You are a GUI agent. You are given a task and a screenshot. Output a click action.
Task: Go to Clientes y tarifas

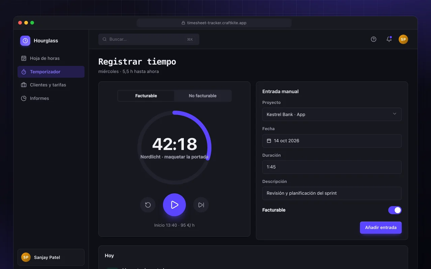51,85
